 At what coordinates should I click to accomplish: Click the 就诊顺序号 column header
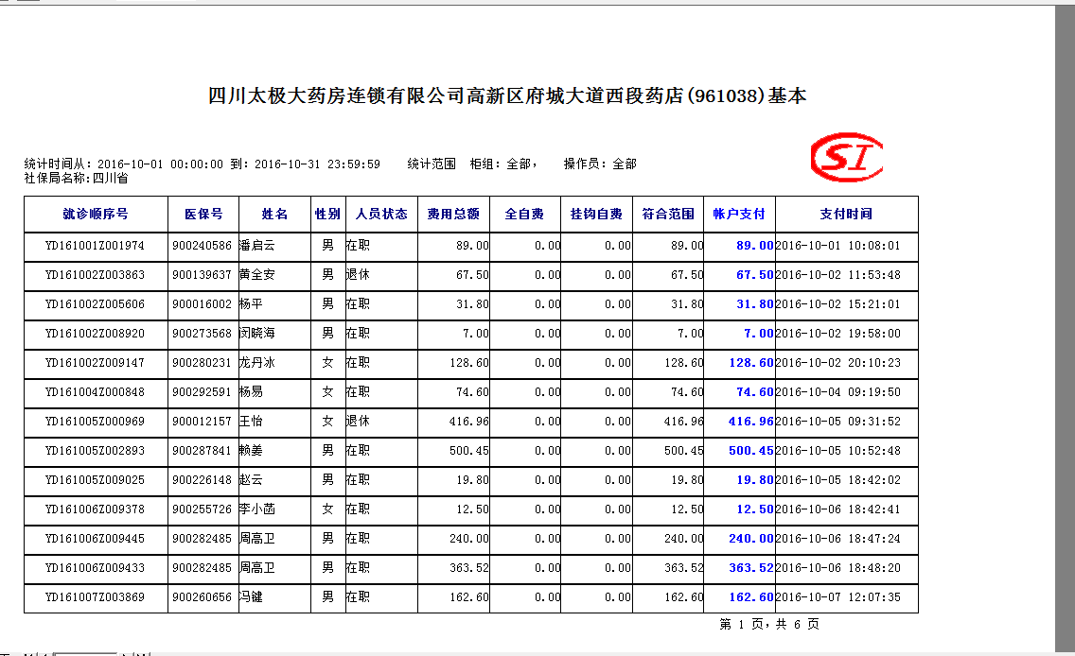tap(96, 215)
